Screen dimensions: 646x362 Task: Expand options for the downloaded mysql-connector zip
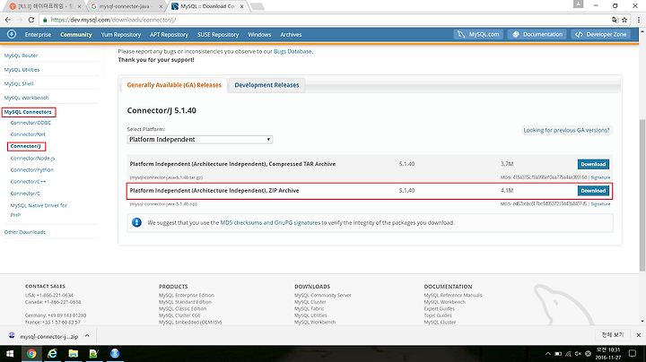(x=87, y=336)
